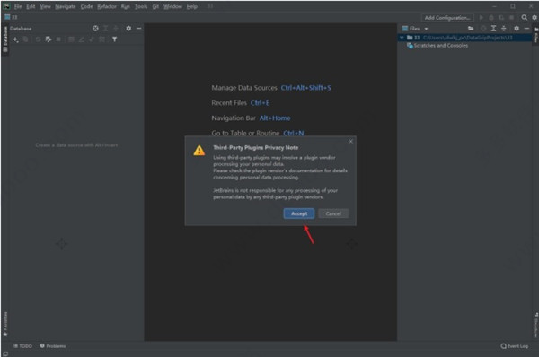Screen dimensions: 539x357
Task: Open the Git menu
Action: (155, 6)
